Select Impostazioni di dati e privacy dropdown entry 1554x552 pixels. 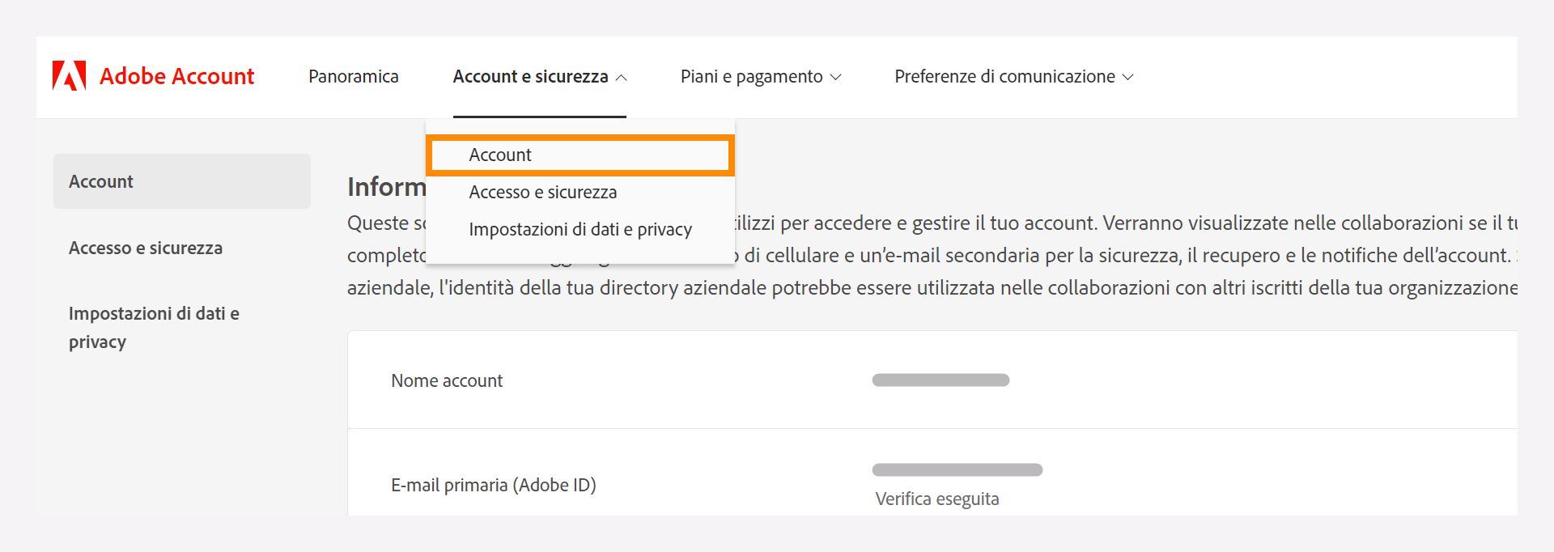580,229
